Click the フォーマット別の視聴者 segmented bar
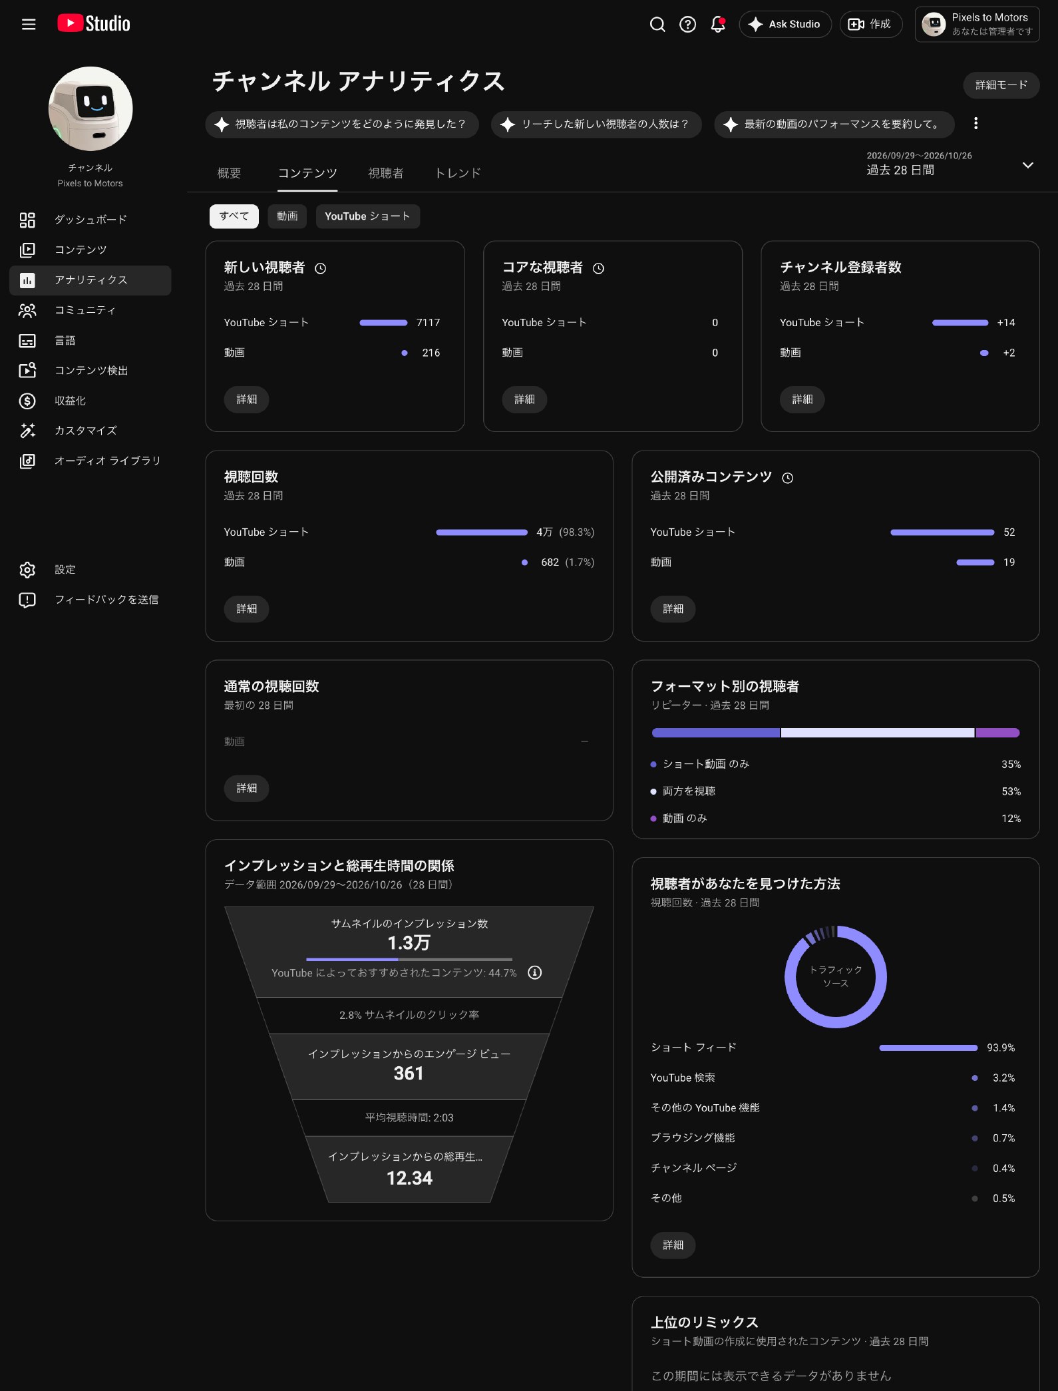The image size is (1058, 1391). pyautogui.click(x=836, y=733)
